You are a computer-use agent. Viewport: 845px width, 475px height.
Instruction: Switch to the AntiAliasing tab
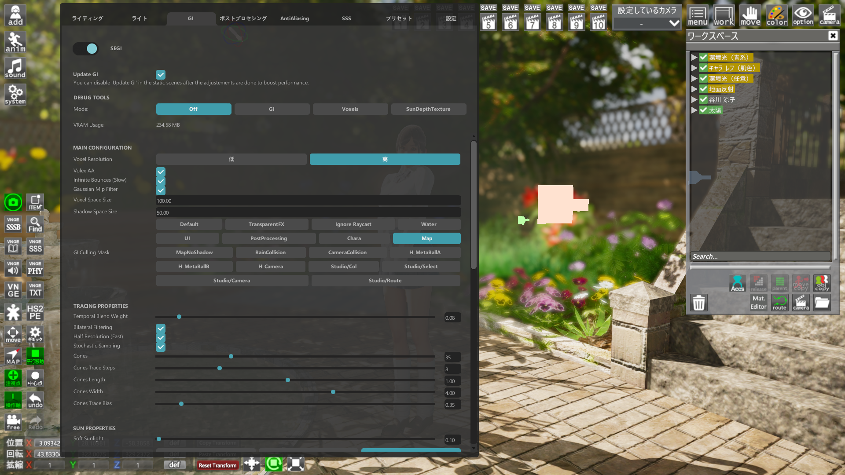coord(294,18)
